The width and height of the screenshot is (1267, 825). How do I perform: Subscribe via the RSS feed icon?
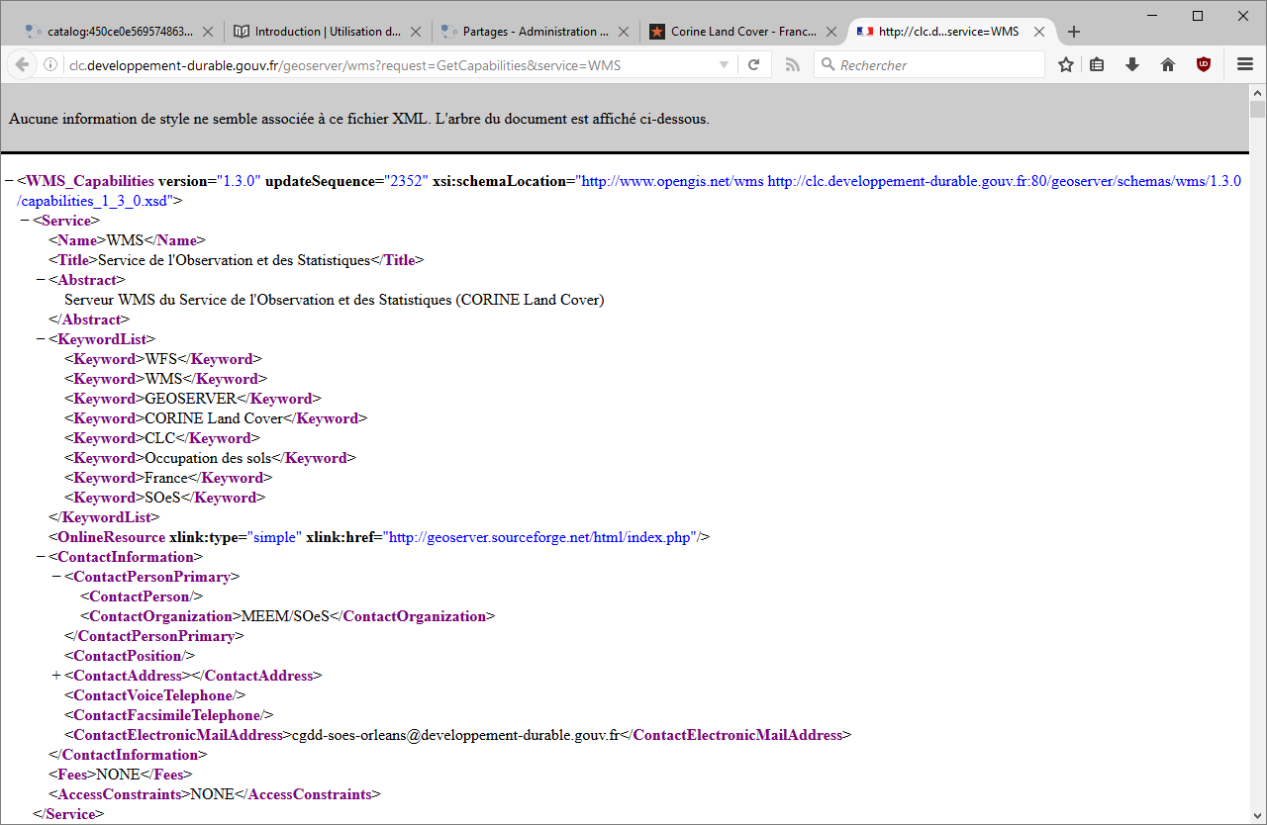pos(792,65)
